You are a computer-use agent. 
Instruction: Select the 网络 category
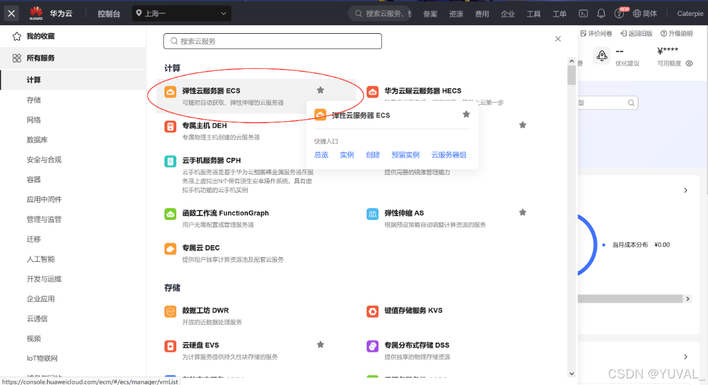click(x=34, y=119)
